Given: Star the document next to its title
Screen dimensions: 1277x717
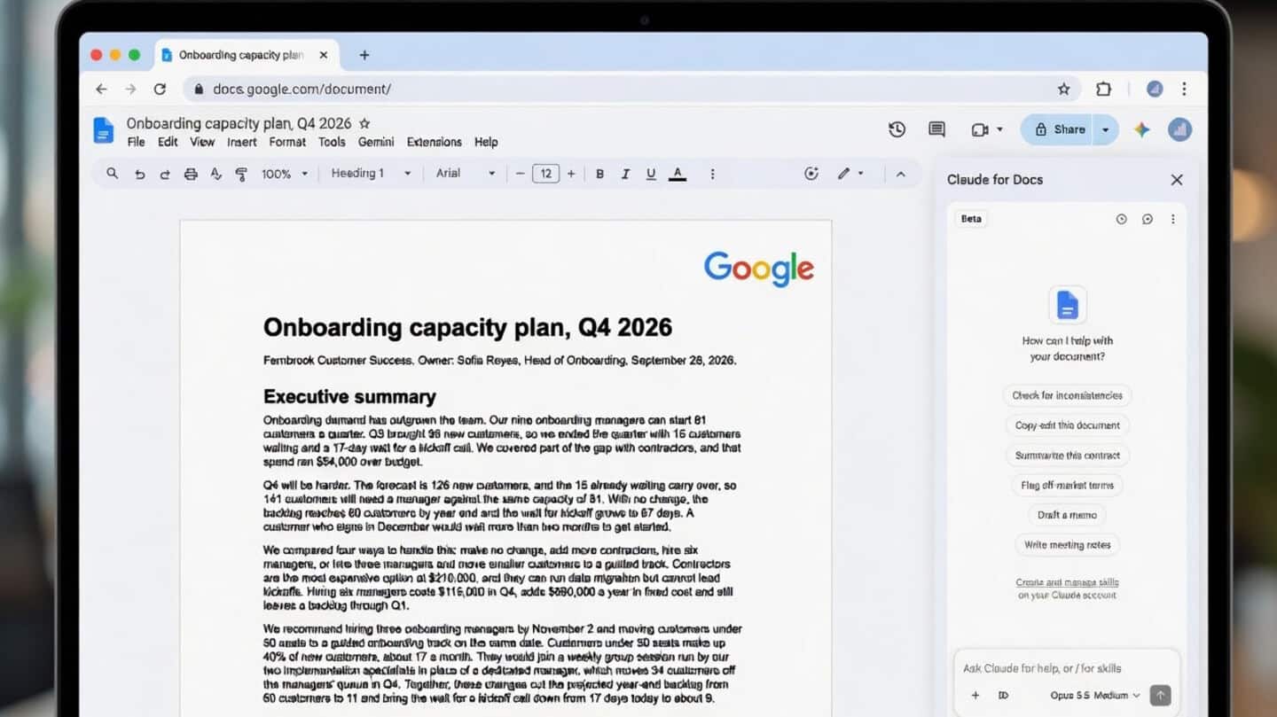Looking at the screenshot, I should coord(364,124).
